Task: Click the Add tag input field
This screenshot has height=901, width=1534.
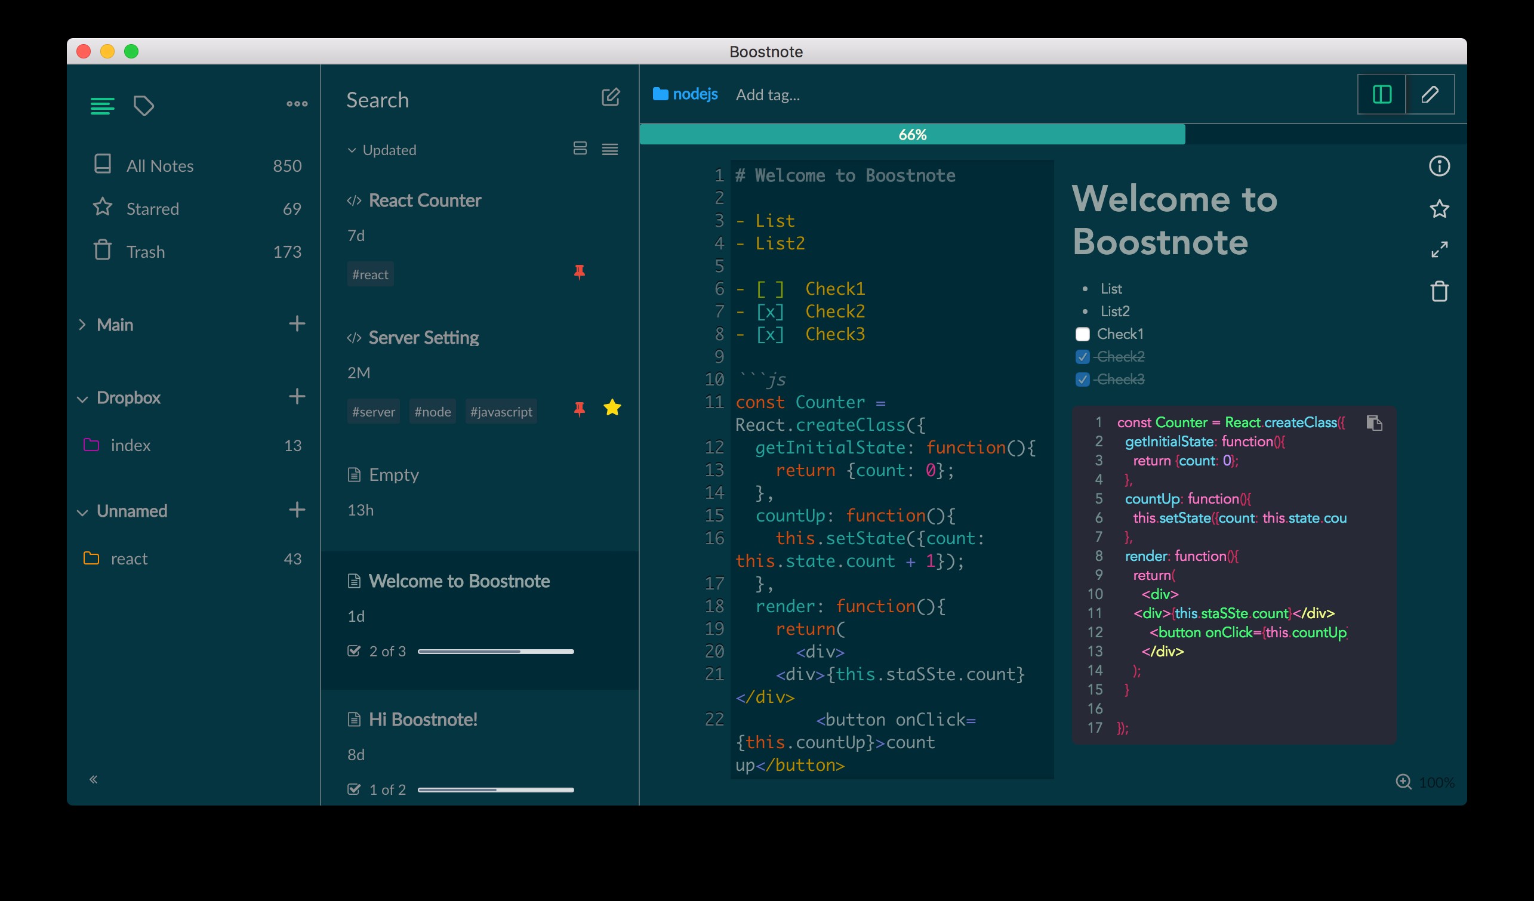Action: (768, 95)
